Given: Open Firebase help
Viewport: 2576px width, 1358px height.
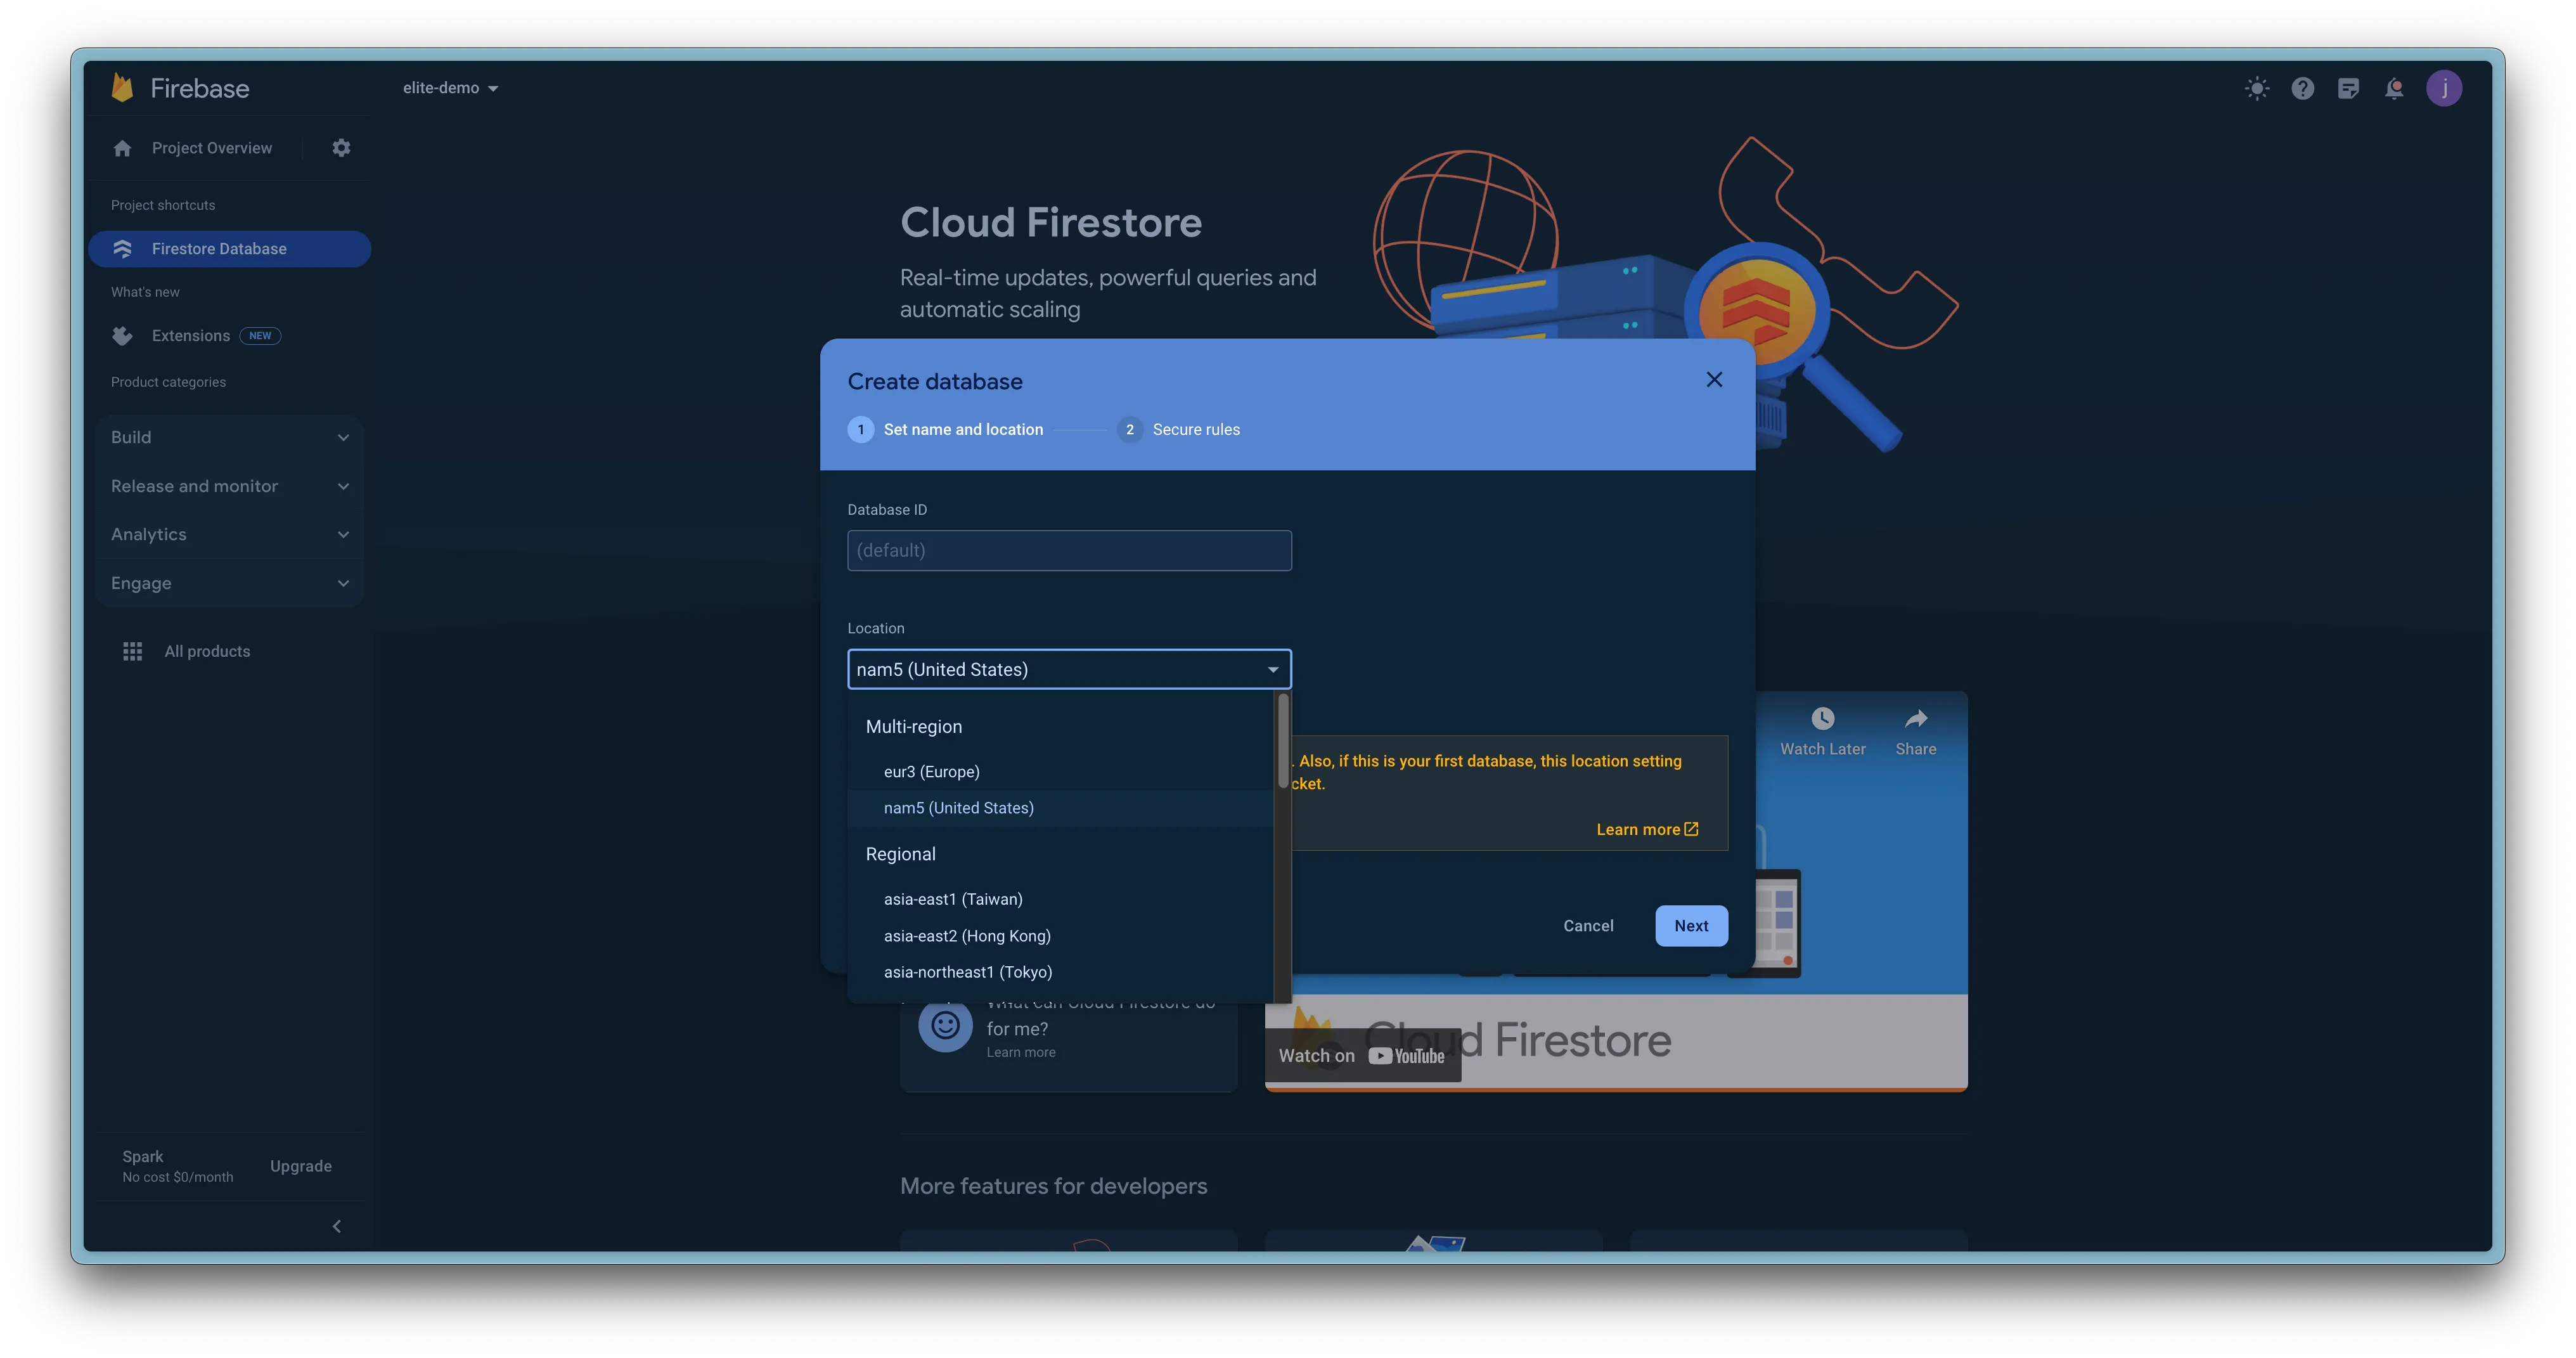Looking at the screenshot, I should [2303, 88].
